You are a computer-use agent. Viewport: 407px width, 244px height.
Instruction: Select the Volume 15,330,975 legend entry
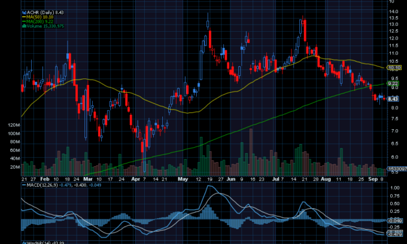click(45, 26)
